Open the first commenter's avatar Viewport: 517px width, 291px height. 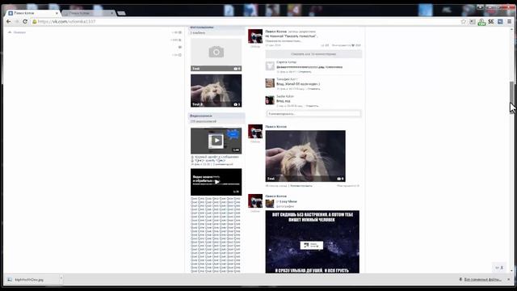pyautogui.click(x=270, y=65)
